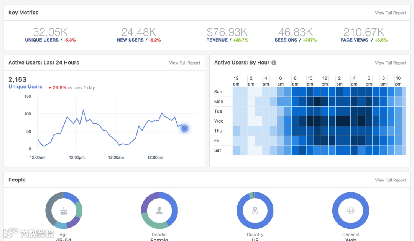
Task: Click the Thu row label in heatmap
Action: point(218,131)
